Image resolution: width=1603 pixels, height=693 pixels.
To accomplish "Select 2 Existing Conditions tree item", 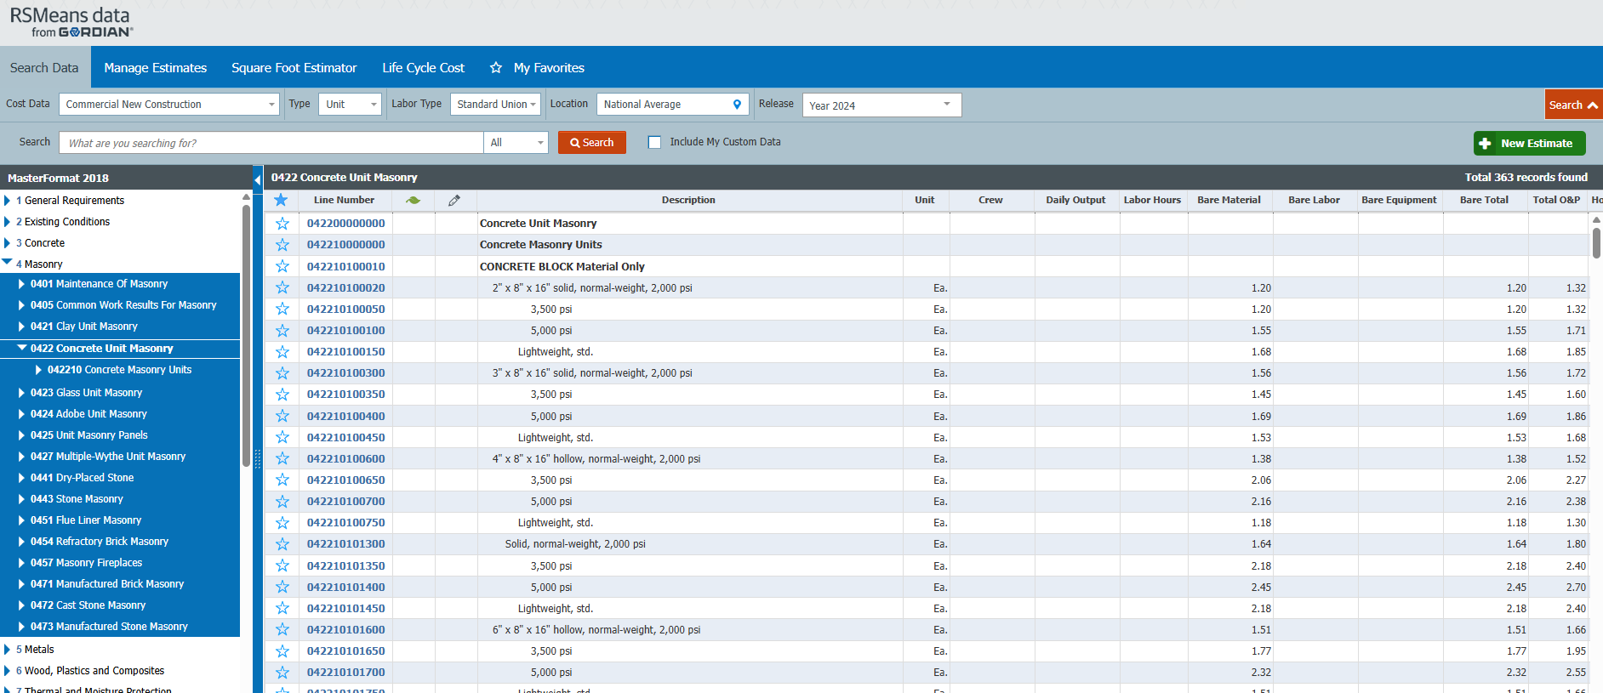I will coord(63,222).
